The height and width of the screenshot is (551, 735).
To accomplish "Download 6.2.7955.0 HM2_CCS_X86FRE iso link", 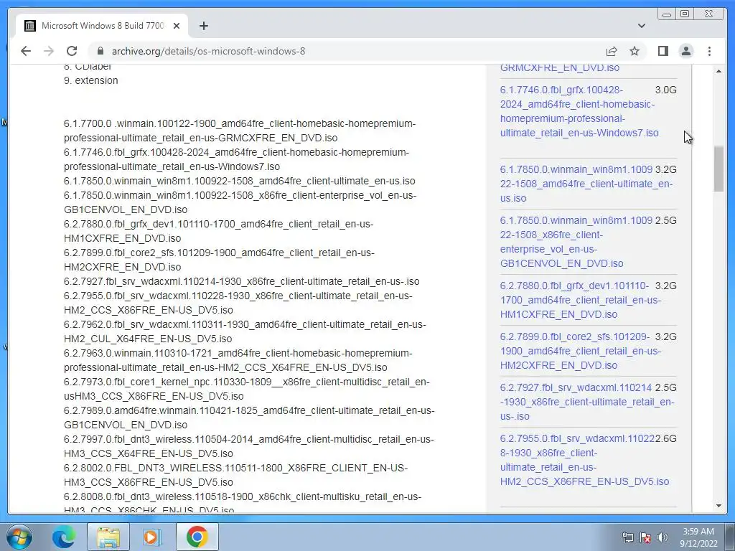I will [x=584, y=460].
